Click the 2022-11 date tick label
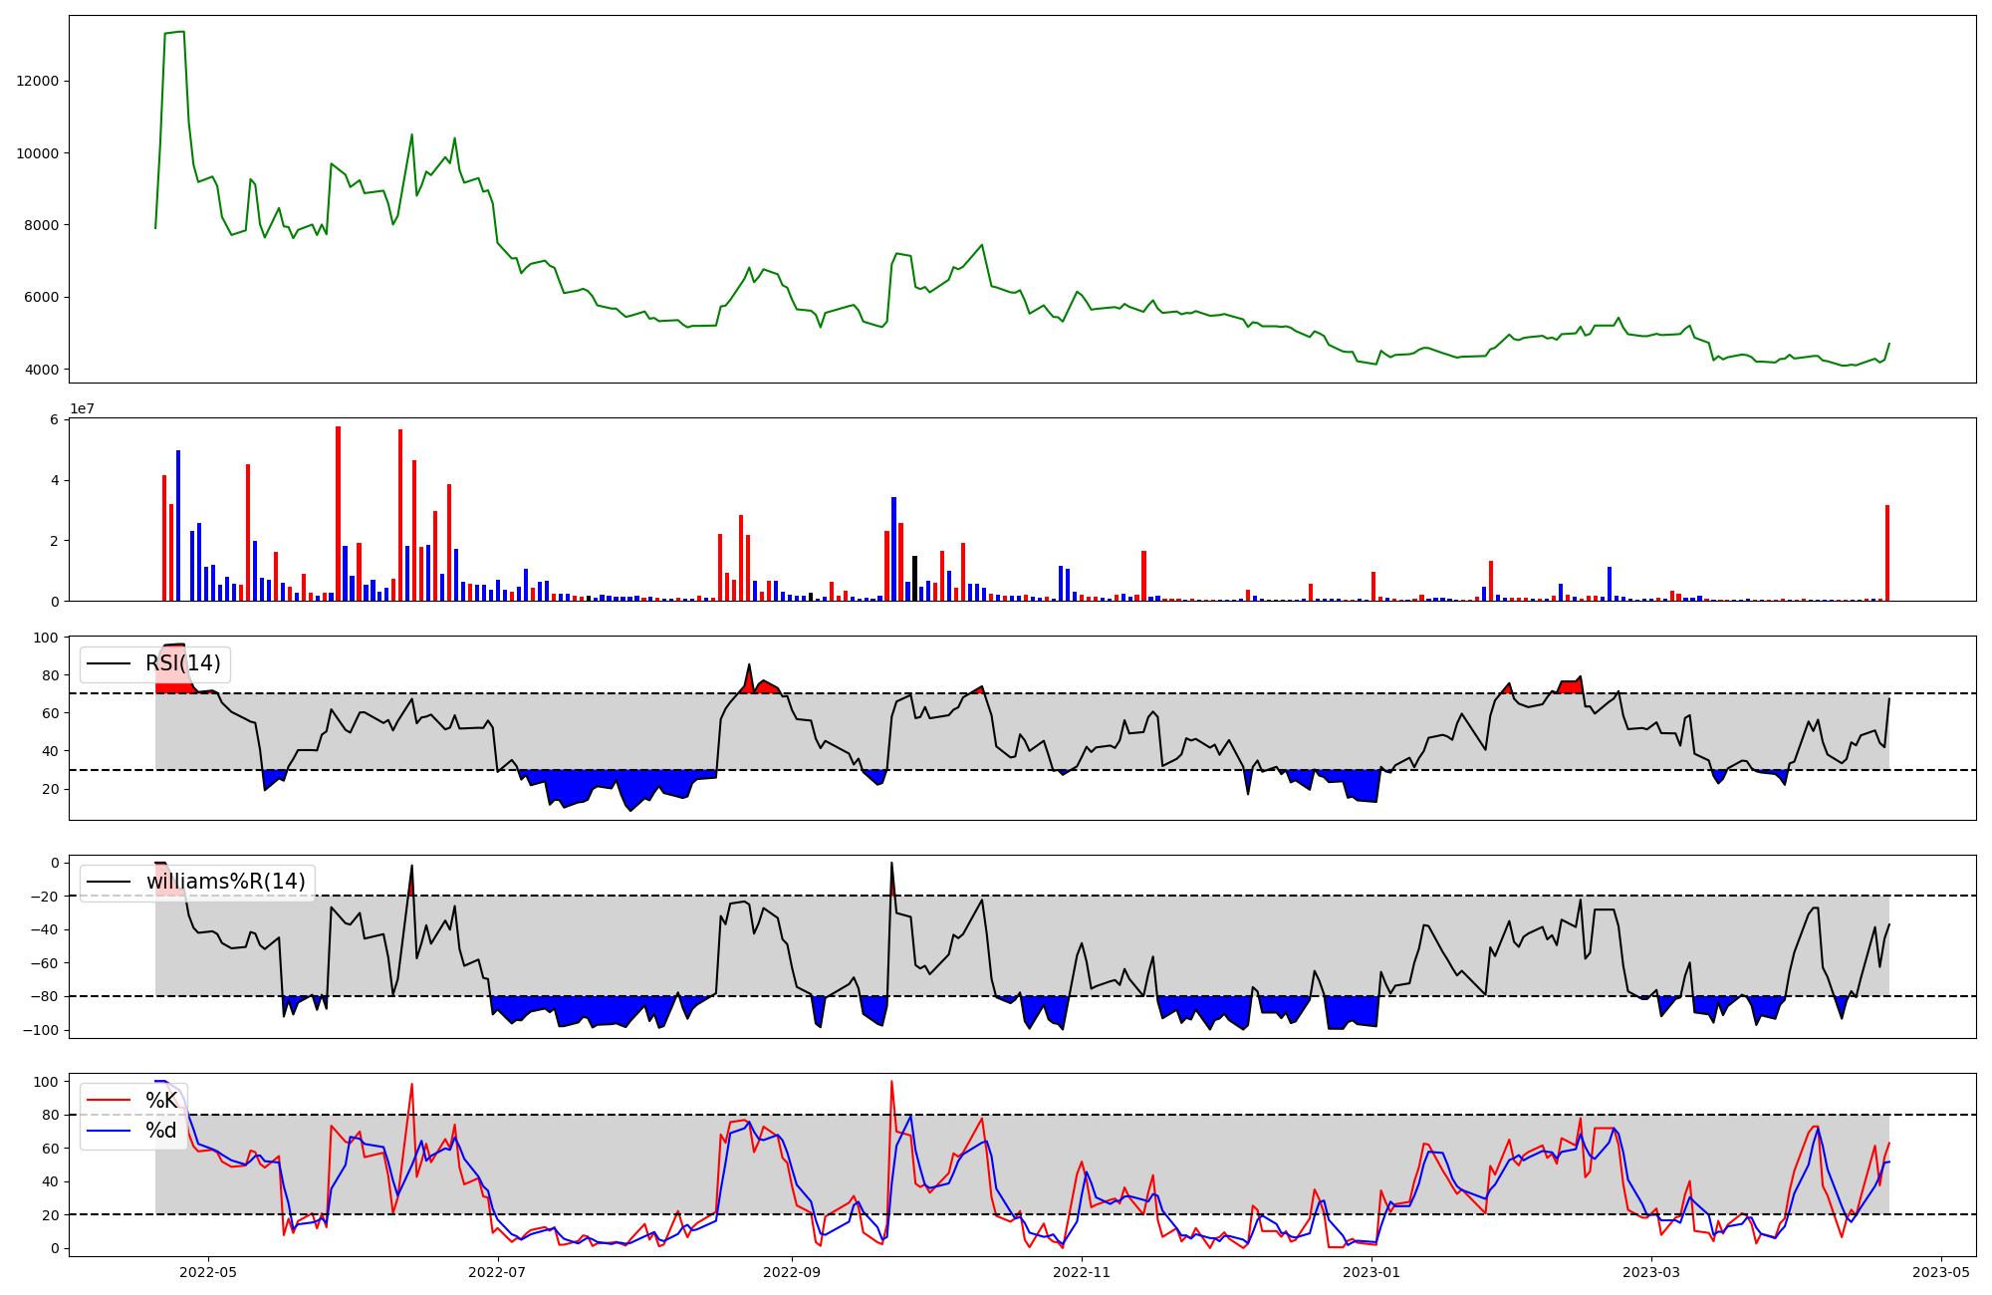 (x=1082, y=1272)
